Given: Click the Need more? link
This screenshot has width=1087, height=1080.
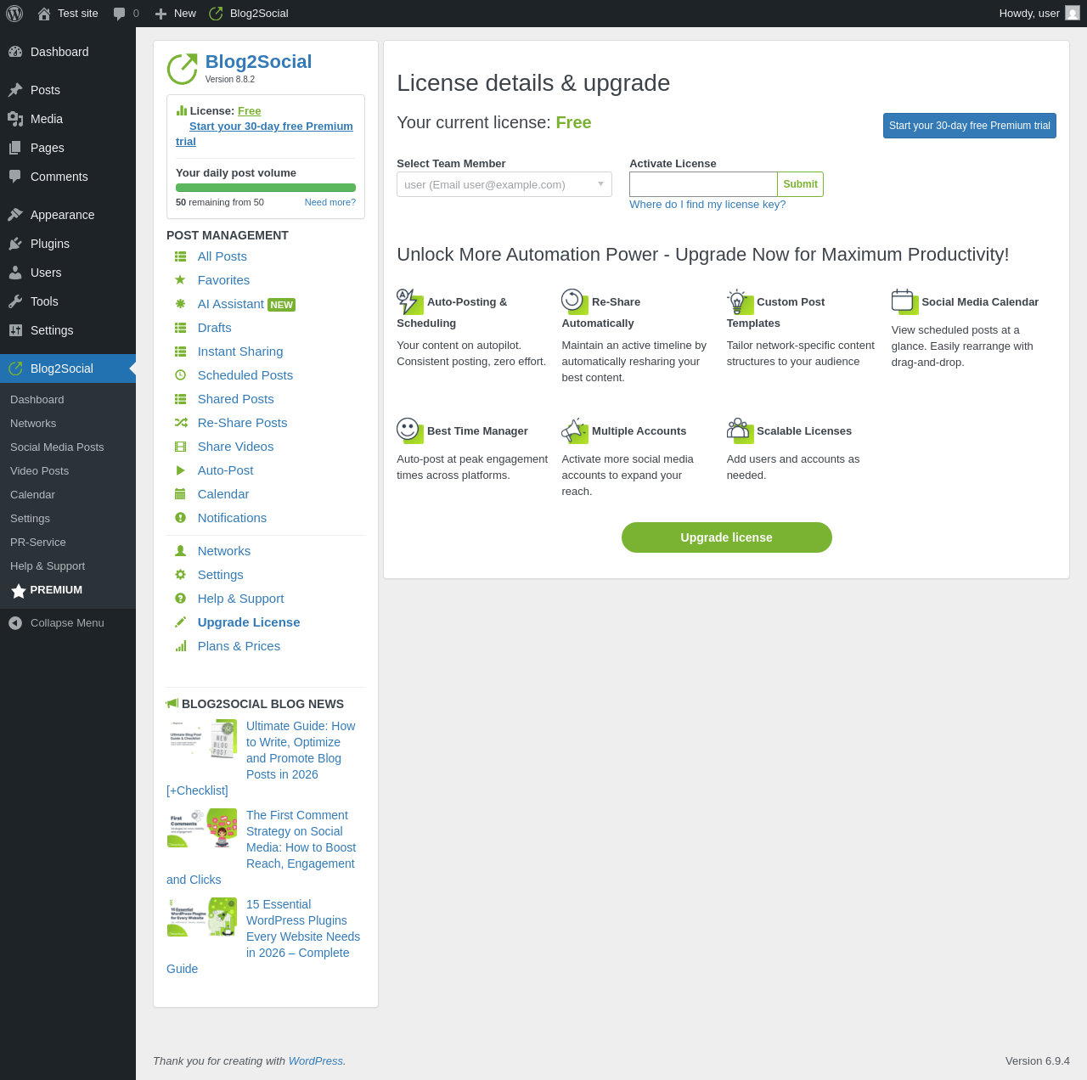Looking at the screenshot, I should pyautogui.click(x=330, y=202).
